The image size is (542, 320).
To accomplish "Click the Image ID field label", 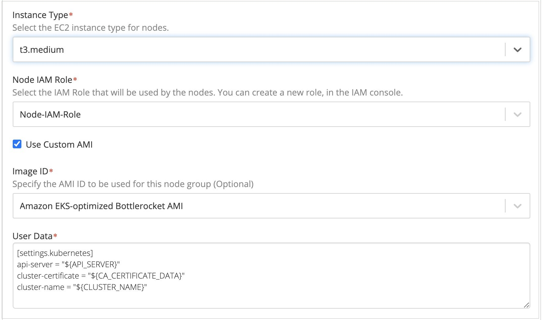I will pyautogui.click(x=30, y=171).
